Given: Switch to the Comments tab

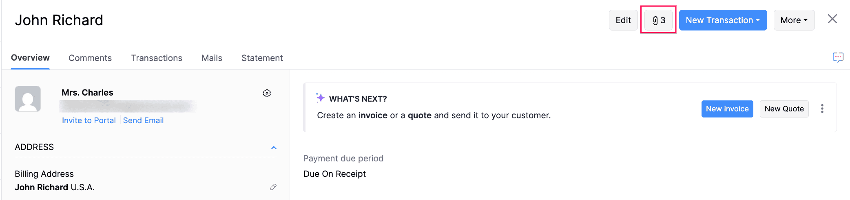Looking at the screenshot, I should 90,58.
